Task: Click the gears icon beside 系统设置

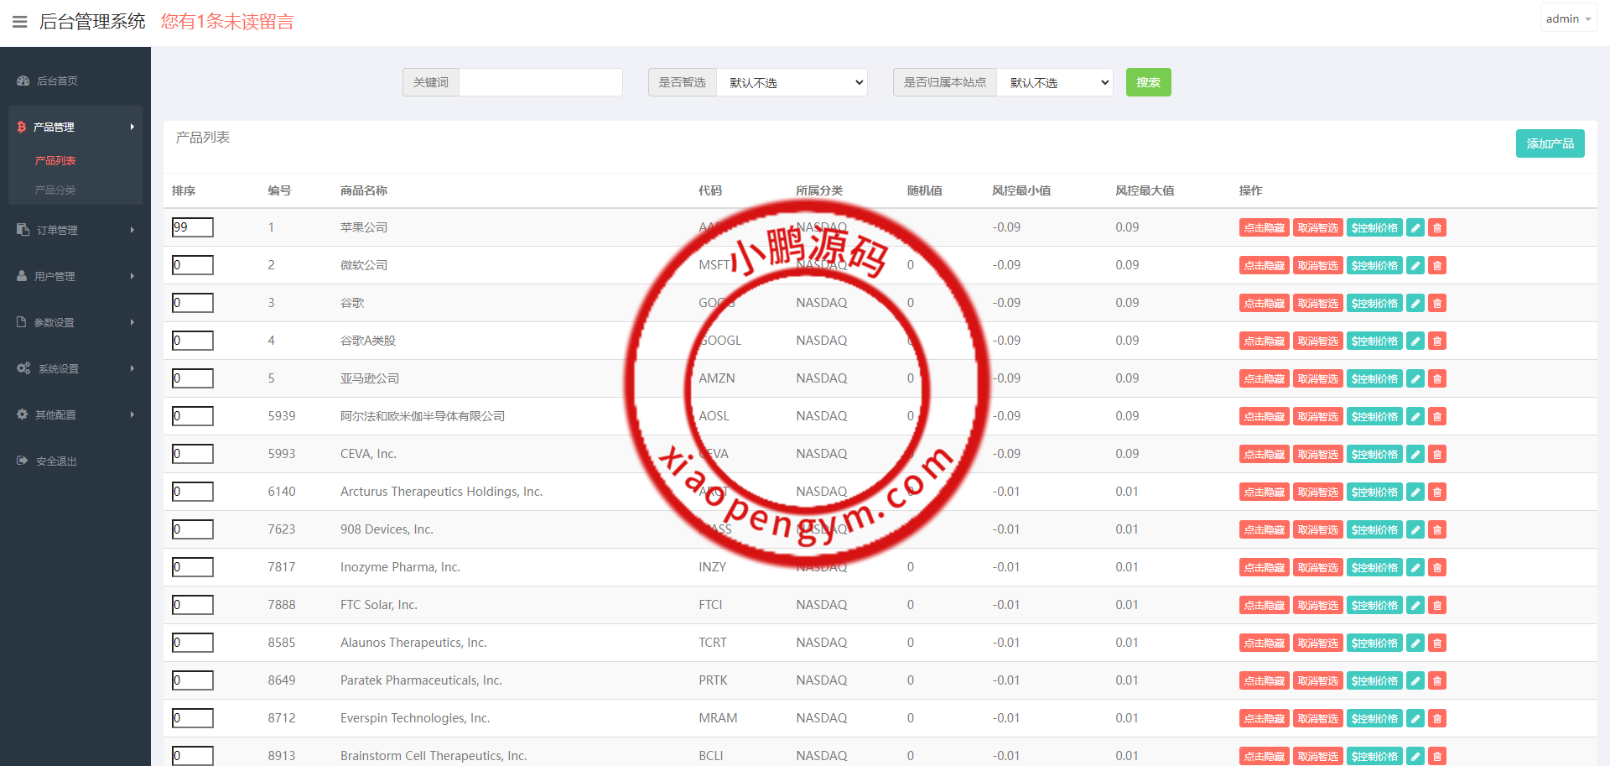Action: 23,368
